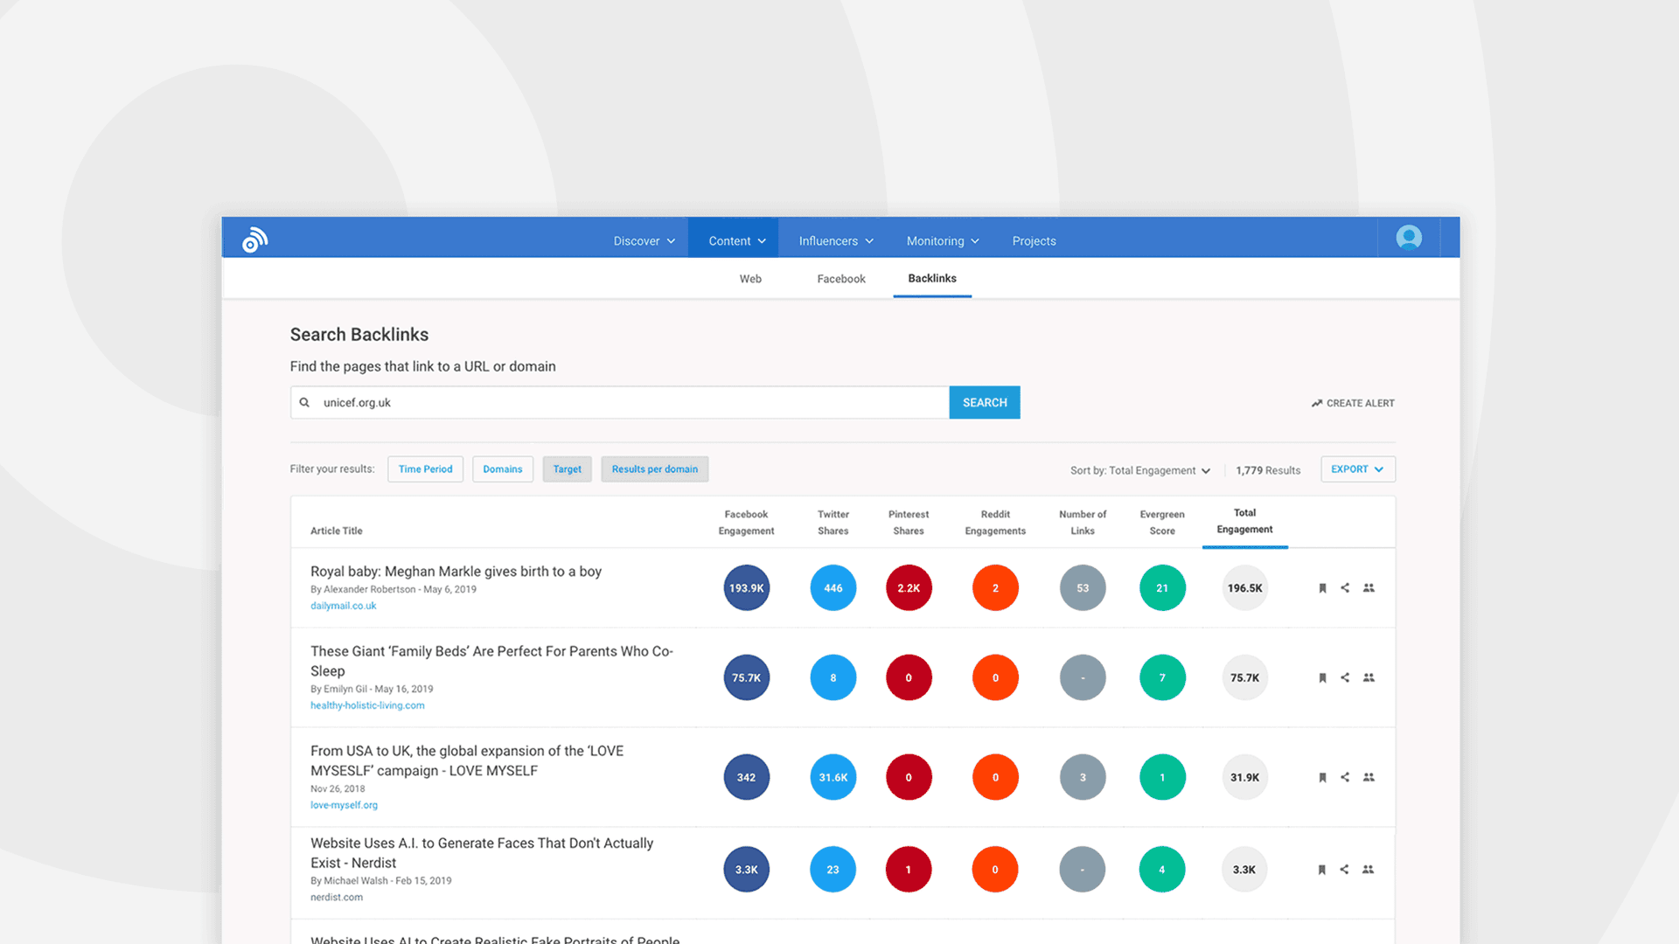
Task: Share the LOVE MYSELF campaign article
Action: (x=1345, y=777)
